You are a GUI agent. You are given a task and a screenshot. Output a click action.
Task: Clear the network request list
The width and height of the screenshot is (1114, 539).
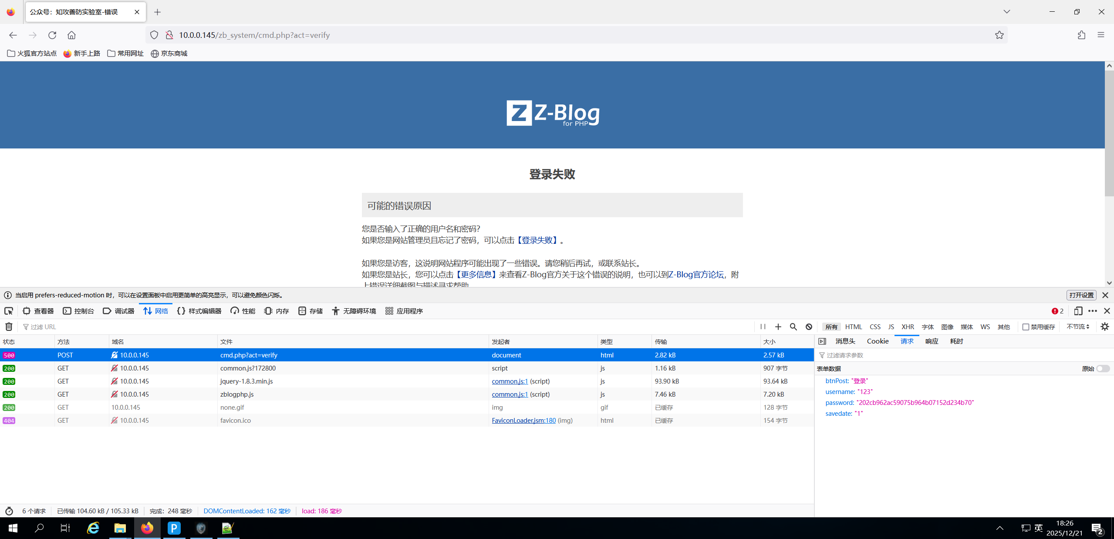pyautogui.click(x=9, y=327)
